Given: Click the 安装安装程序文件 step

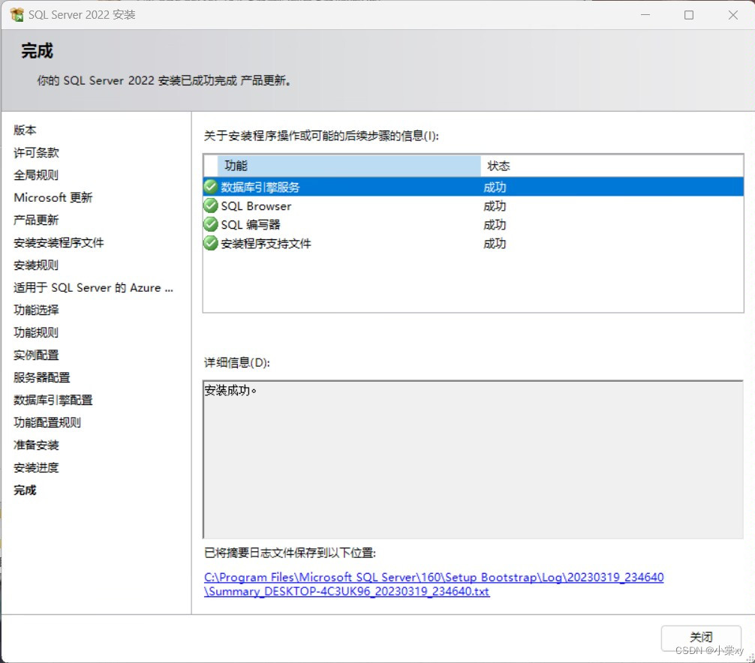Looking at the screenshot, I should pyautogui.click(x=59, y=242).
